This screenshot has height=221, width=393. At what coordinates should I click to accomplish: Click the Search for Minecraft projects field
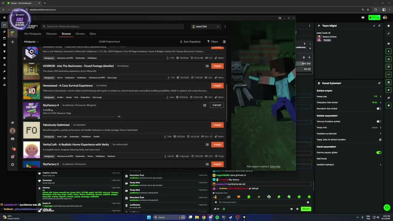(x=113, y=26)
